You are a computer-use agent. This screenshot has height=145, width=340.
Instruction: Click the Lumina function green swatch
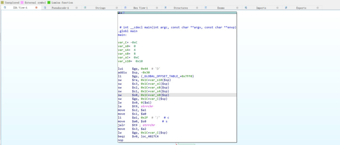[49, 3]
